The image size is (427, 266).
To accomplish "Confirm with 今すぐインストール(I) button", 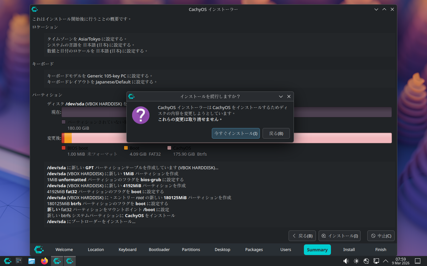I will tap(236, 133).
